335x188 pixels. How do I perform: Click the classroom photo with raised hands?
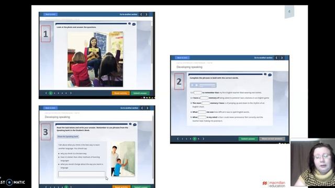click(x=95, y=59)
